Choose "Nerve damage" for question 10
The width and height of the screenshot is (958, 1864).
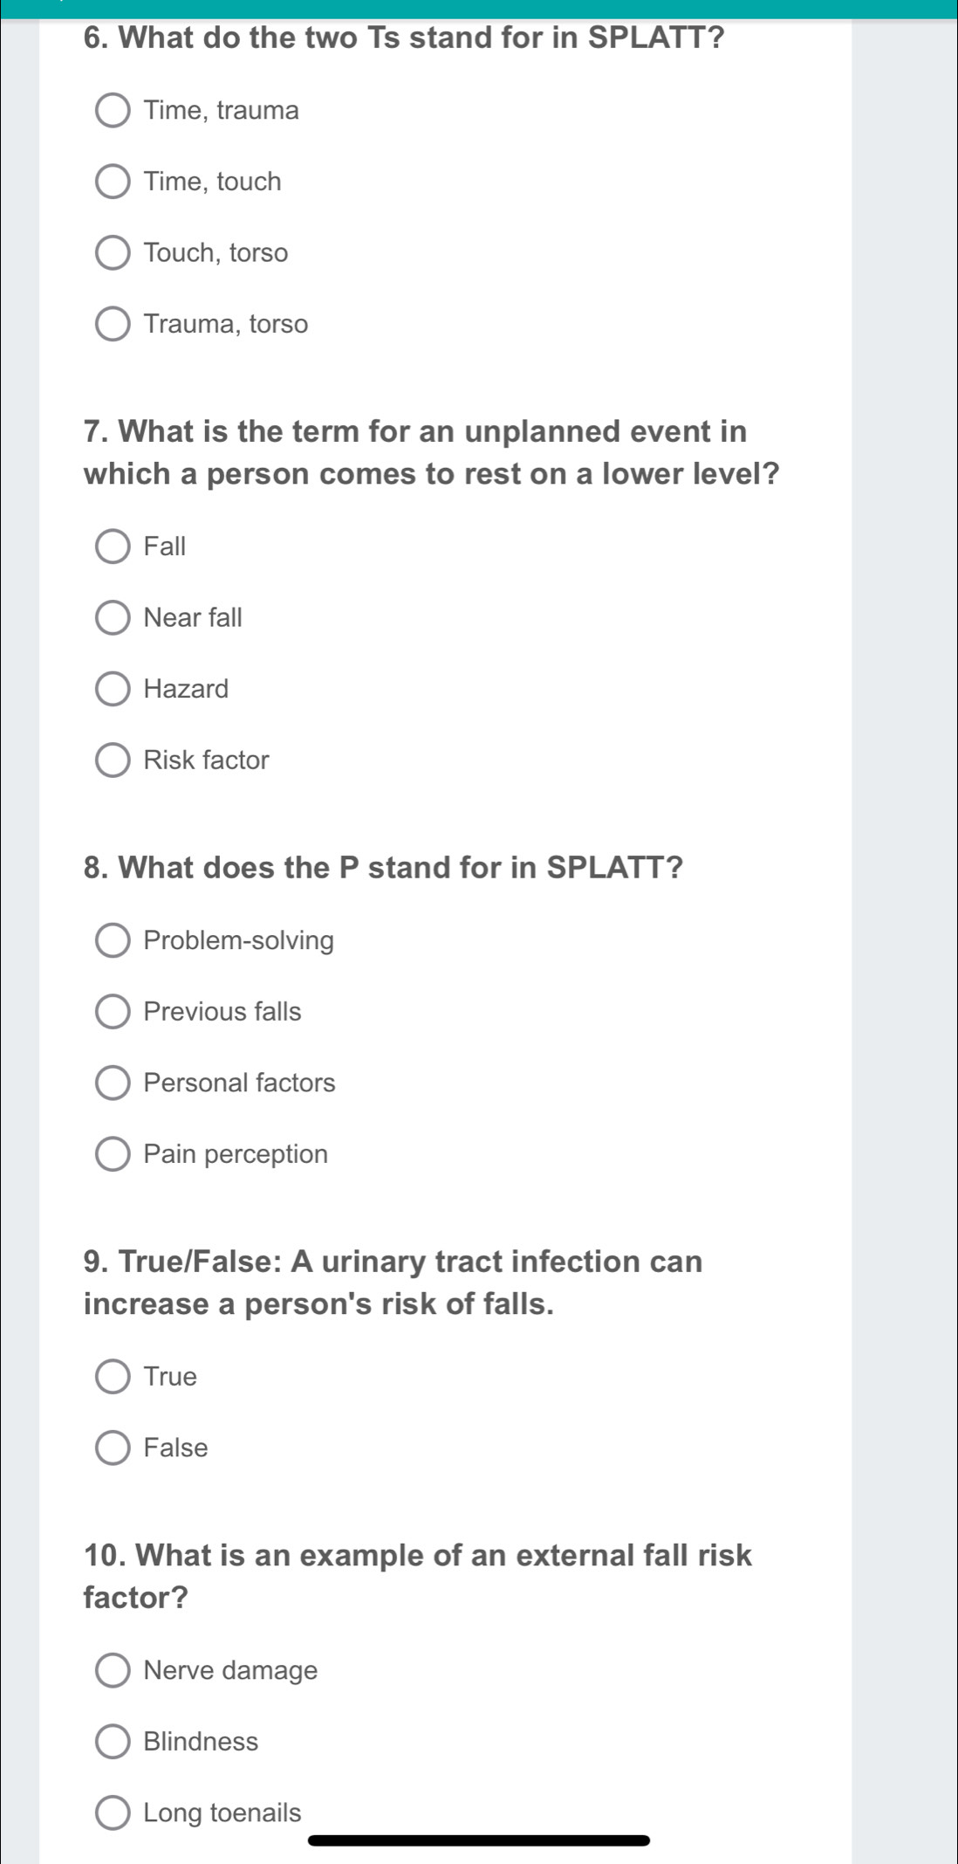pyautogui.click(x=113, y=1670)
